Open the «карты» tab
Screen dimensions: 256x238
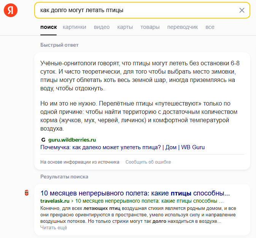[125, 27]
